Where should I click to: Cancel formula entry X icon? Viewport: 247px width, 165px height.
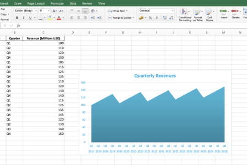(5, 26)
